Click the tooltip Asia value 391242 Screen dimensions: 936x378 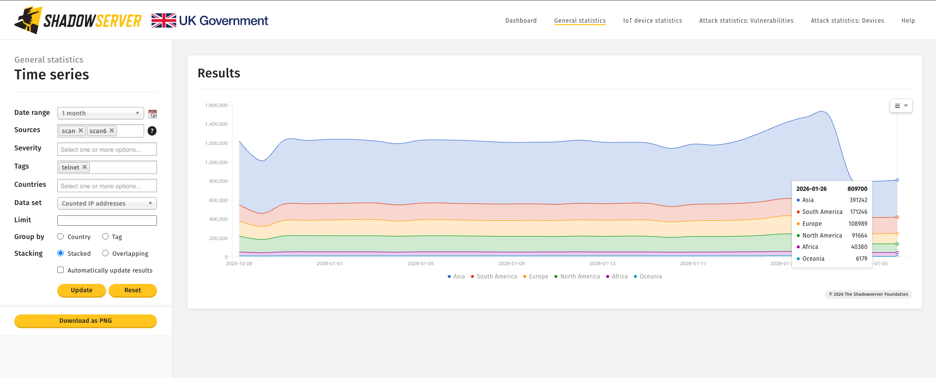pos(858,200)
